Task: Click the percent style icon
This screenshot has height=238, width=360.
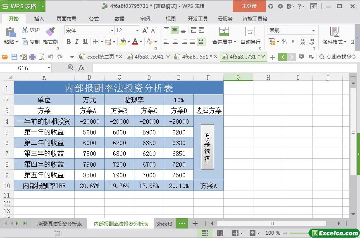Action: coord(284,42)
